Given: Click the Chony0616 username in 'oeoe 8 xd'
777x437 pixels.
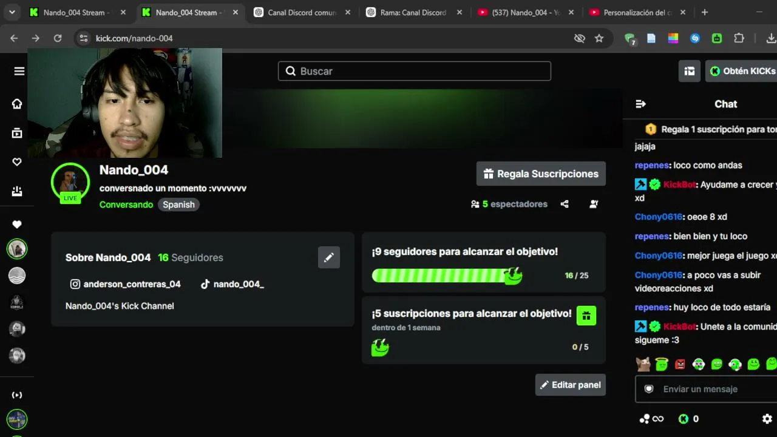Looking at the screenshot, I should tap(659, 217).
